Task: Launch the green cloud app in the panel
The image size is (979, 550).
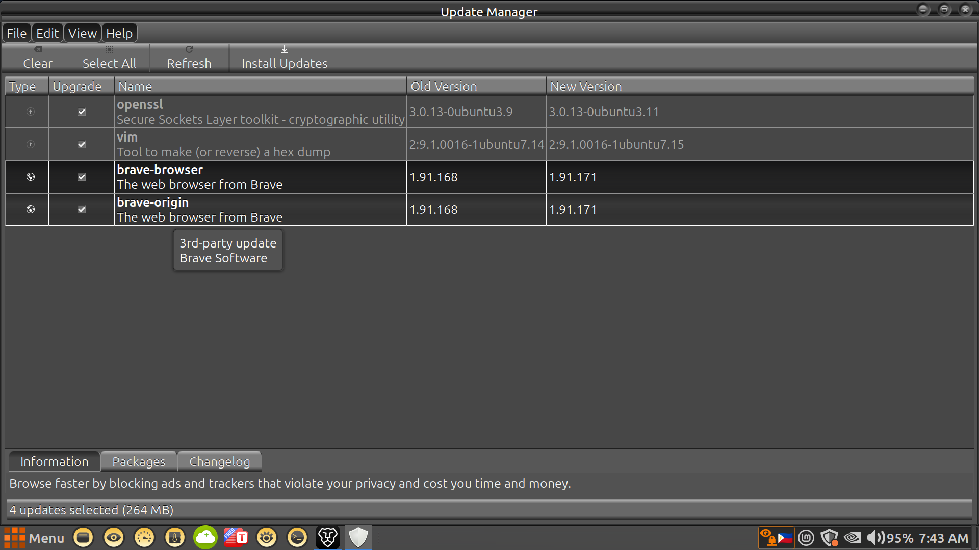Action: pos(205,537)
